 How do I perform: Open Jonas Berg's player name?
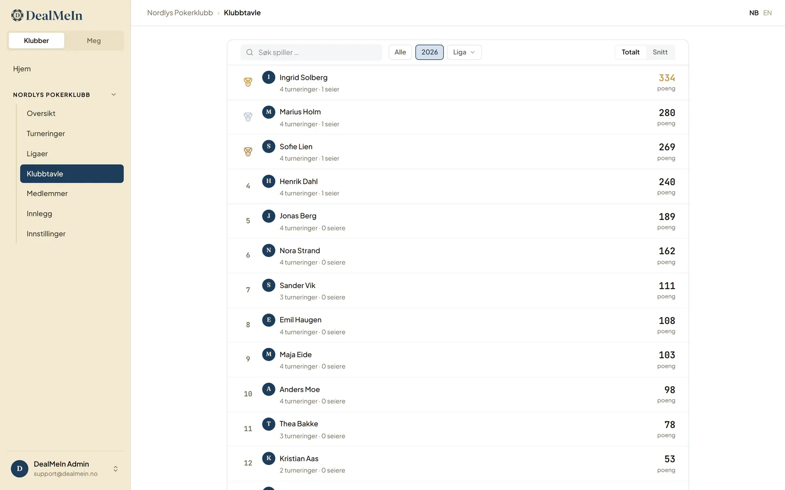pos(298,216)
